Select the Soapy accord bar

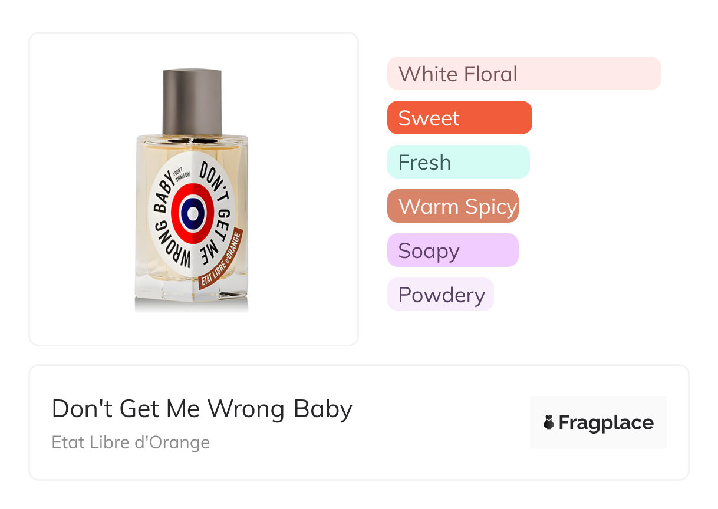[x=453, y=250]
